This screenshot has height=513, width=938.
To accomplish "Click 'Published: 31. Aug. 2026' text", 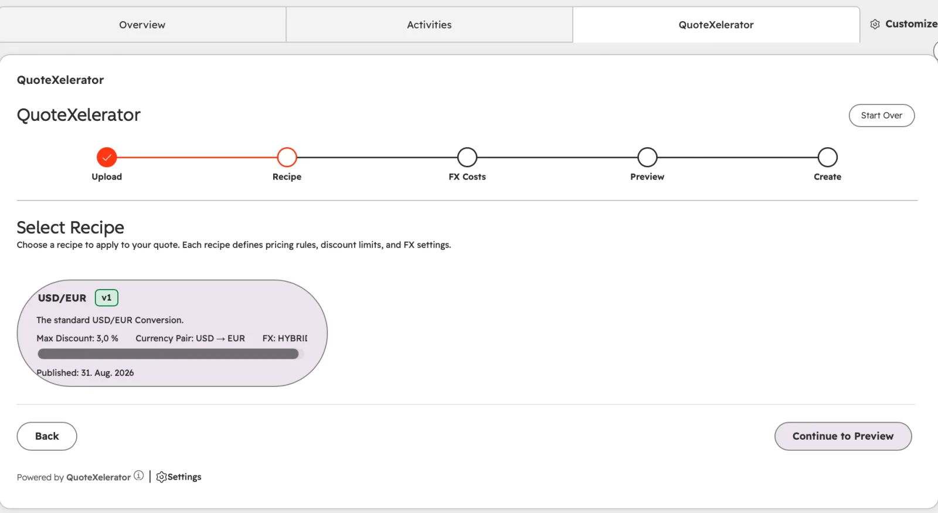I will 85,373.
